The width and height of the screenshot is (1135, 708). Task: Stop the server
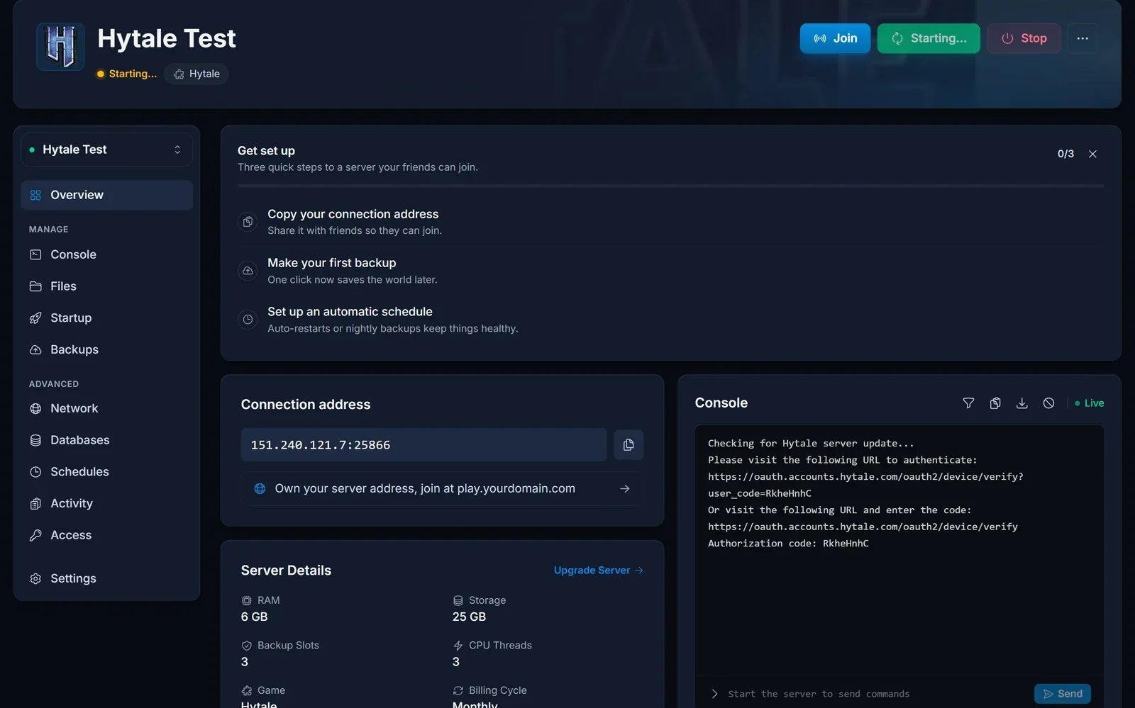(1024, 38)
